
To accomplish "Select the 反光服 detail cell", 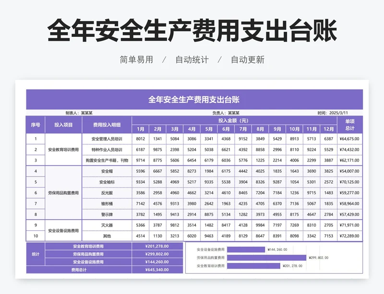I will (107, 193).
